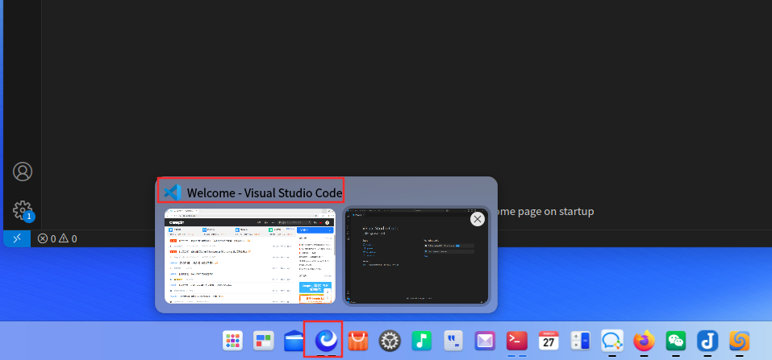Open the chat bubbles app in dock
The height and width of the screenshot is (360, 772).
612,341
